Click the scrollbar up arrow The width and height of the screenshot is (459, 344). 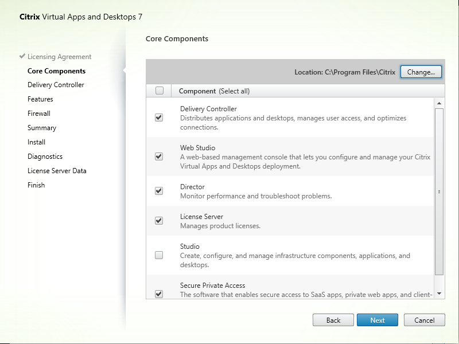pyautogui.click(x=439, y=103)
